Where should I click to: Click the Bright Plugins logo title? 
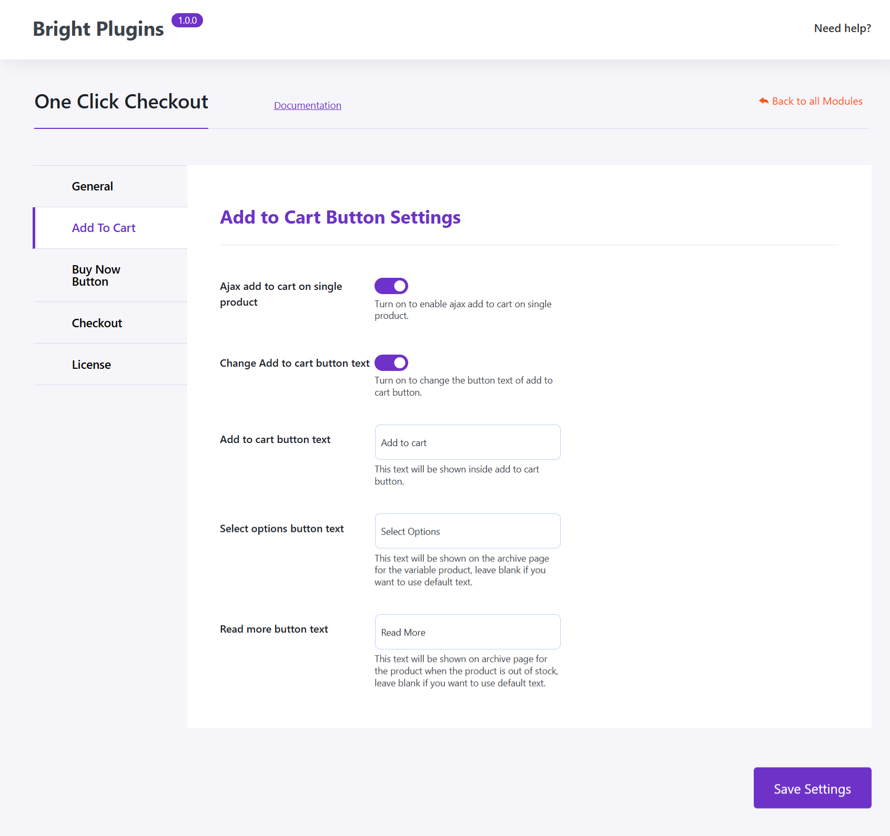point(98,29)
